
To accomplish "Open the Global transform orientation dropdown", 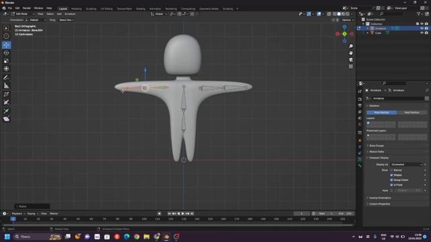I will 159,14.
